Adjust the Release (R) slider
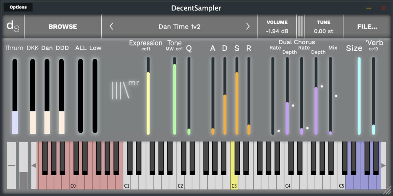393x196 pixels. point(249,96)
